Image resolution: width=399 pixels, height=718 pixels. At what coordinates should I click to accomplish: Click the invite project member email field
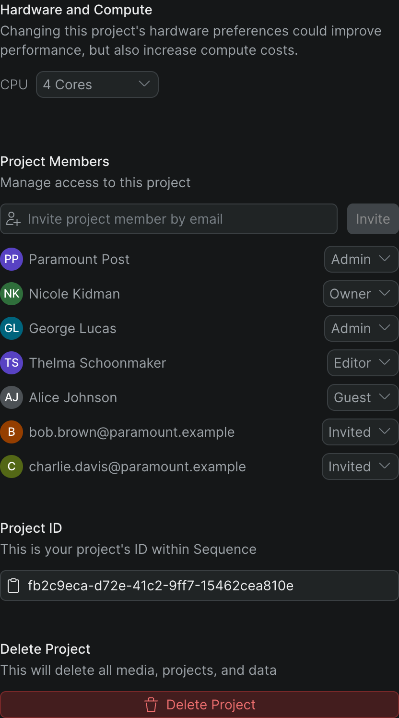pyautogui.click(x=169, y=219)
